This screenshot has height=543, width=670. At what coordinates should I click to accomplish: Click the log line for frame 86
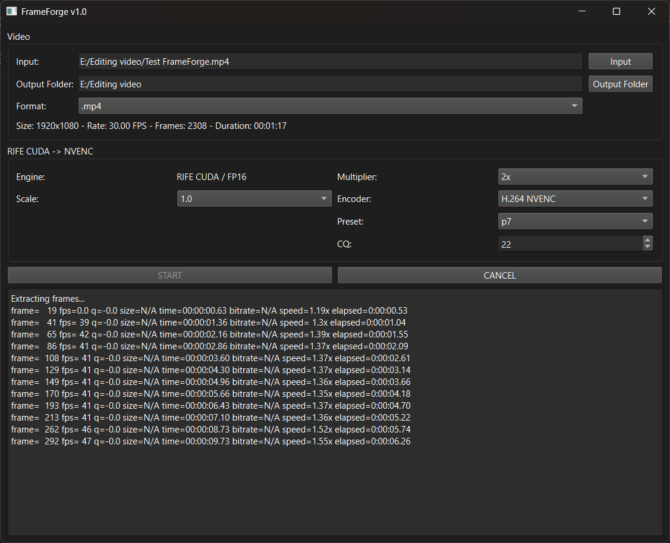[x=210, y=346]
